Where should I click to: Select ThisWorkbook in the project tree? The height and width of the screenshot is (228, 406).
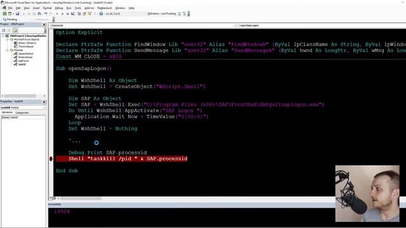23,46
